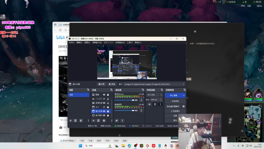Pop out the 场景 dock panel
This screenshot has width=264, height=149.
[88, 90]
